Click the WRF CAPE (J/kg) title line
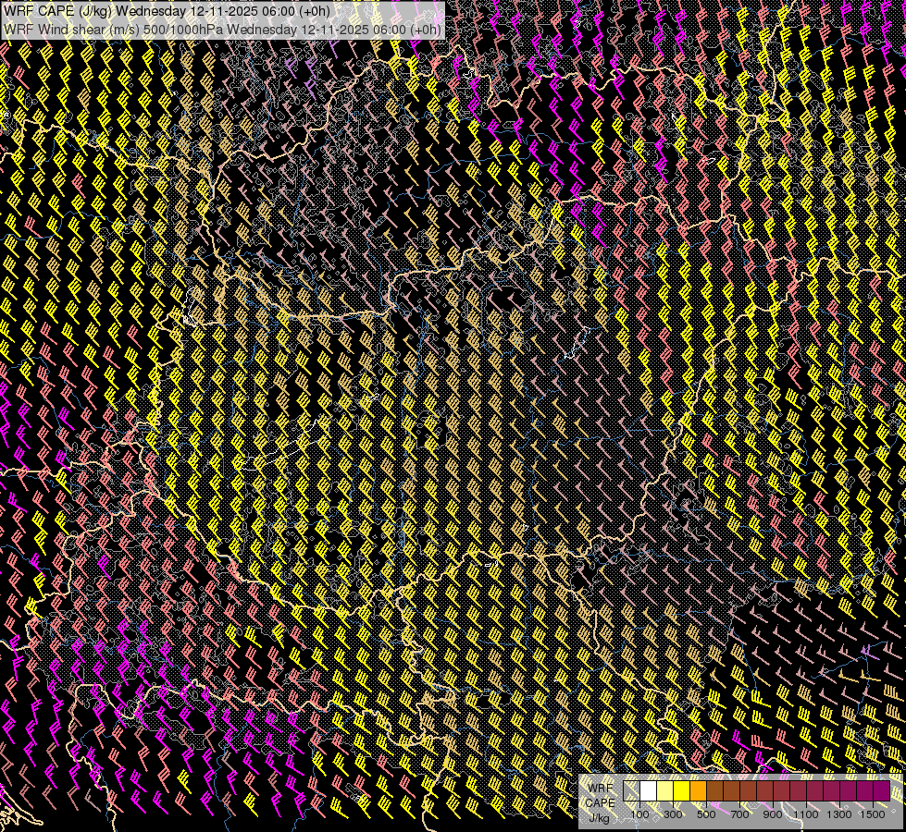 coord(167,11)
